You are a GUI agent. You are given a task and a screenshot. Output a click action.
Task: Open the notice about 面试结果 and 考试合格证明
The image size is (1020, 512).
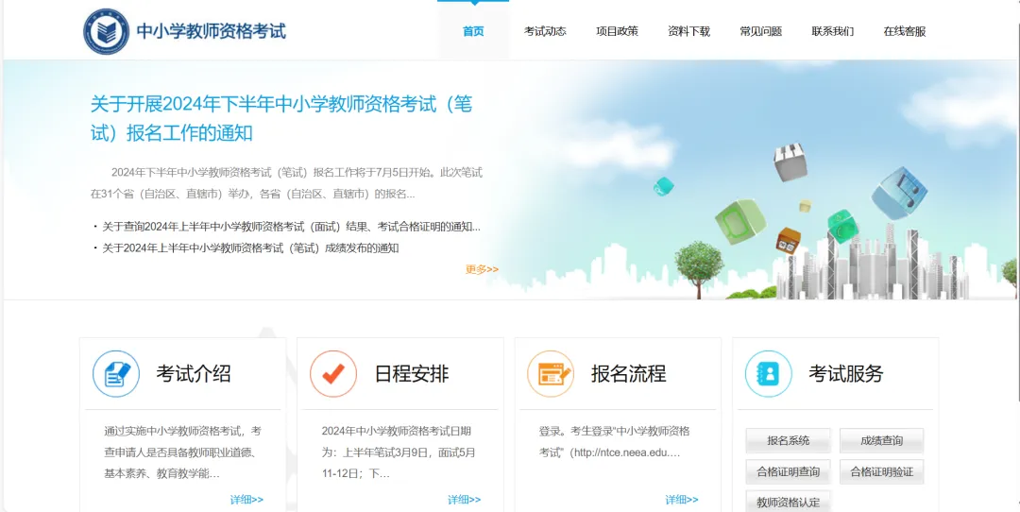click(x=291, y=227)
